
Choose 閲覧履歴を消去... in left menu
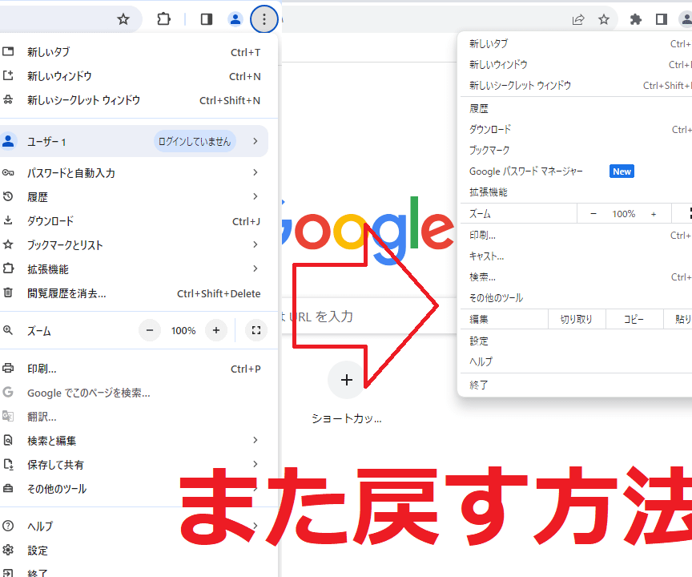coord(66,293)
